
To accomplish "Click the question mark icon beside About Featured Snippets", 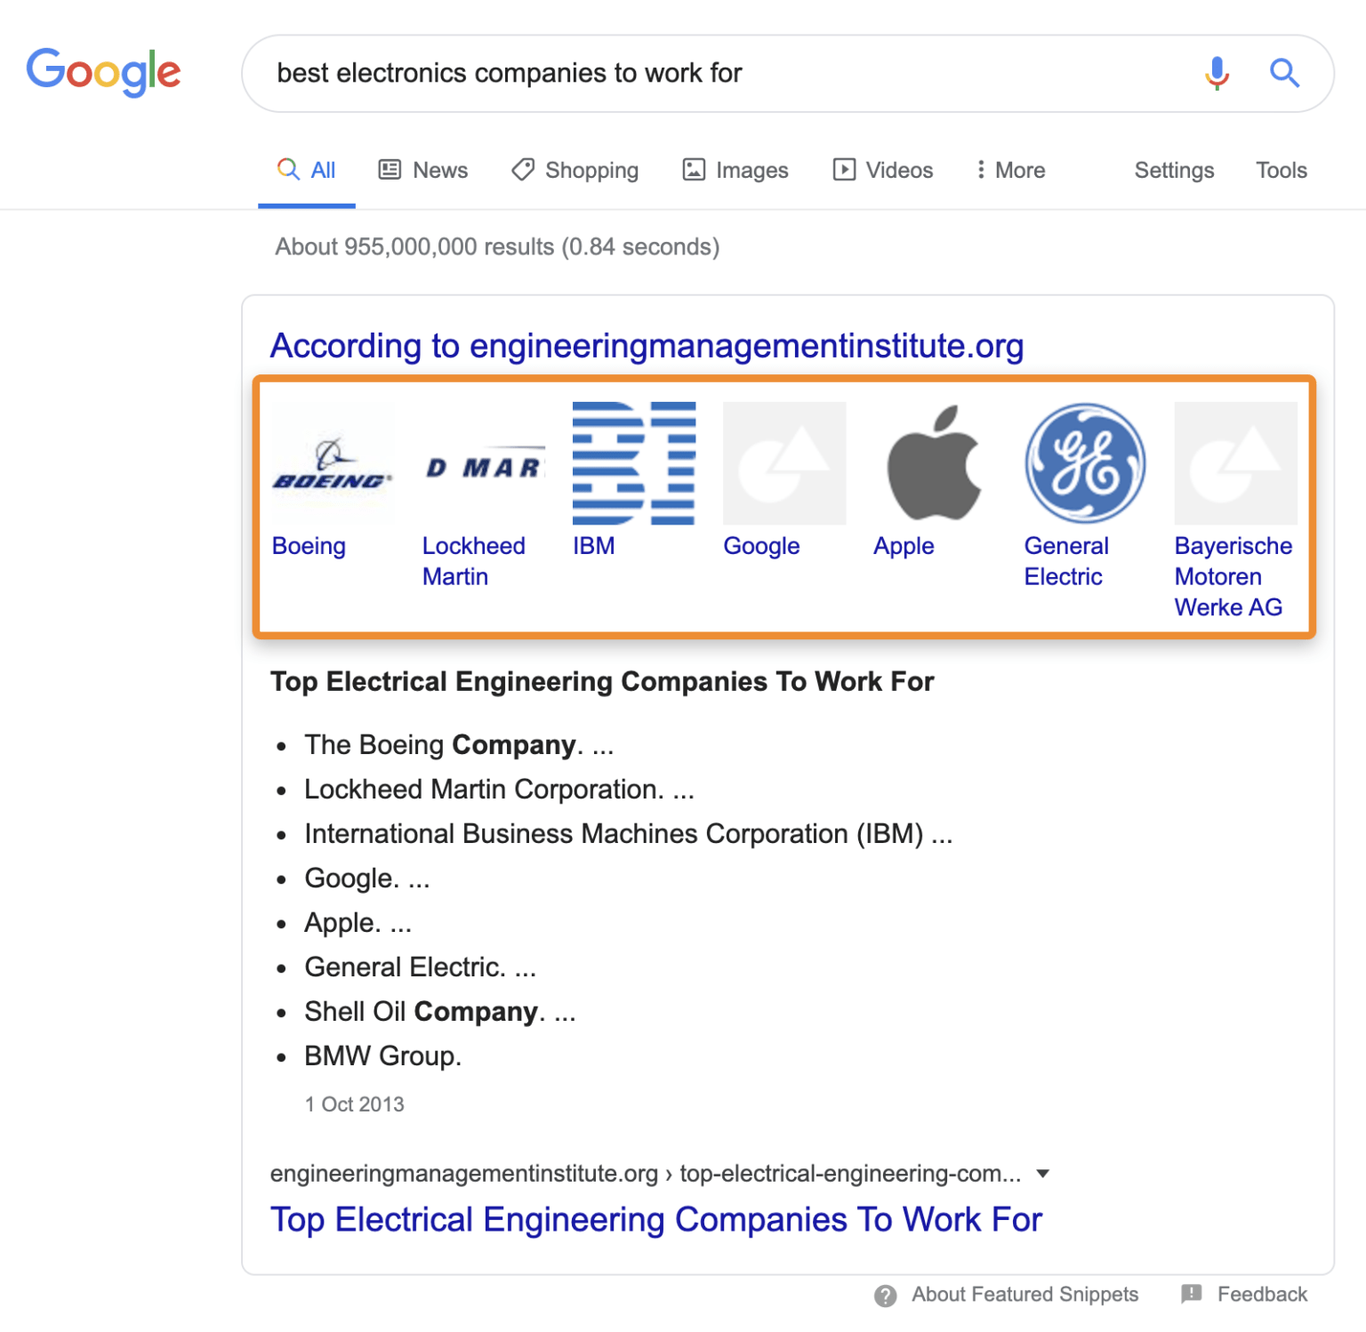I will 886,1296.
